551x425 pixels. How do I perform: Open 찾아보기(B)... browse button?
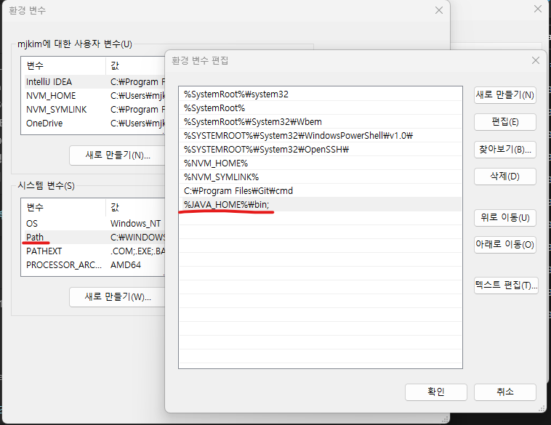[x=504, y=150]
